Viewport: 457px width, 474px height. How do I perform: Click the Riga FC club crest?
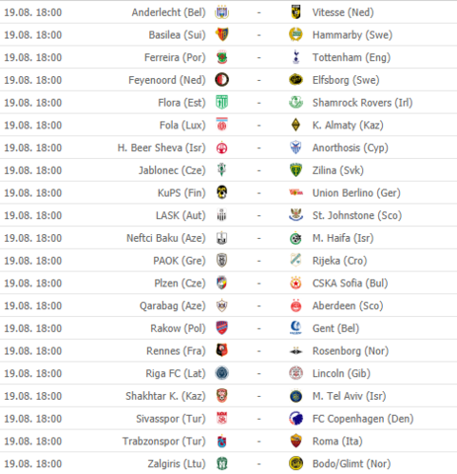(222, 373)
